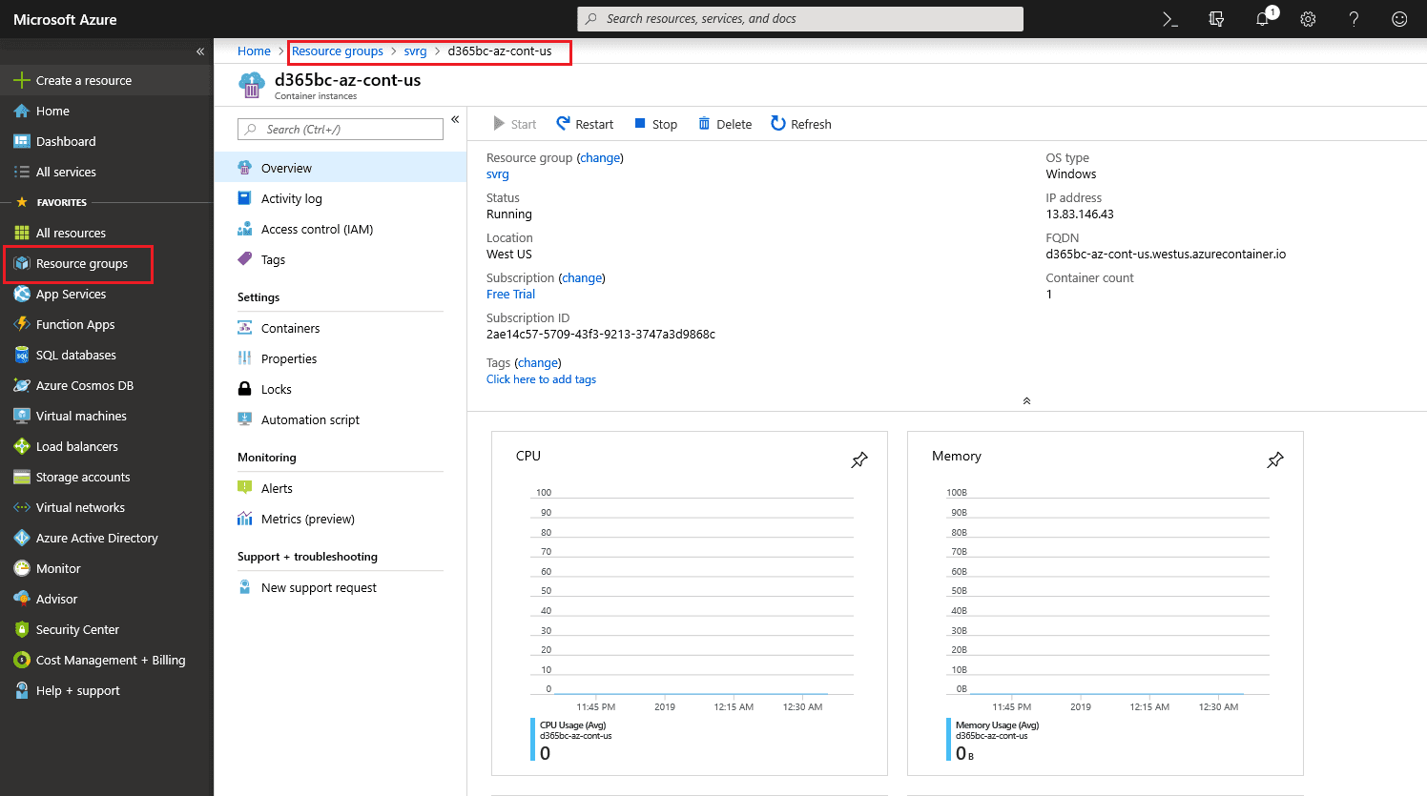Click the SQL databases icon in sidebar

point(22,355)
